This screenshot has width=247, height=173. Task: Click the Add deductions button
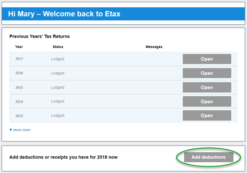tap(209, 157)
